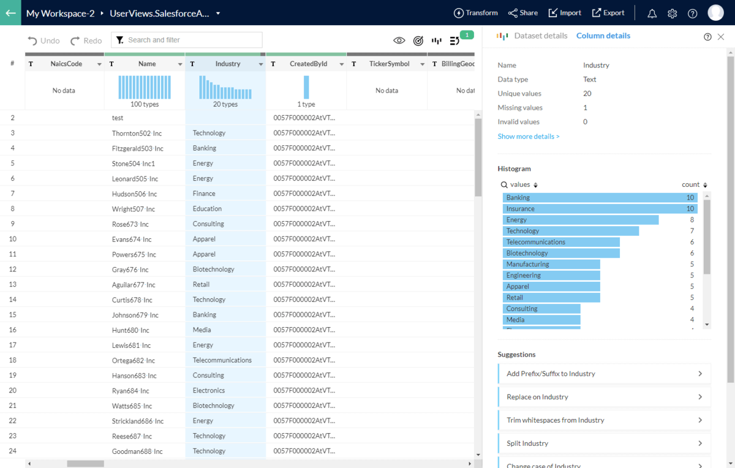Click the back arrow button
The height and width of the screenshot is (468, 735).
pos(10,13)
